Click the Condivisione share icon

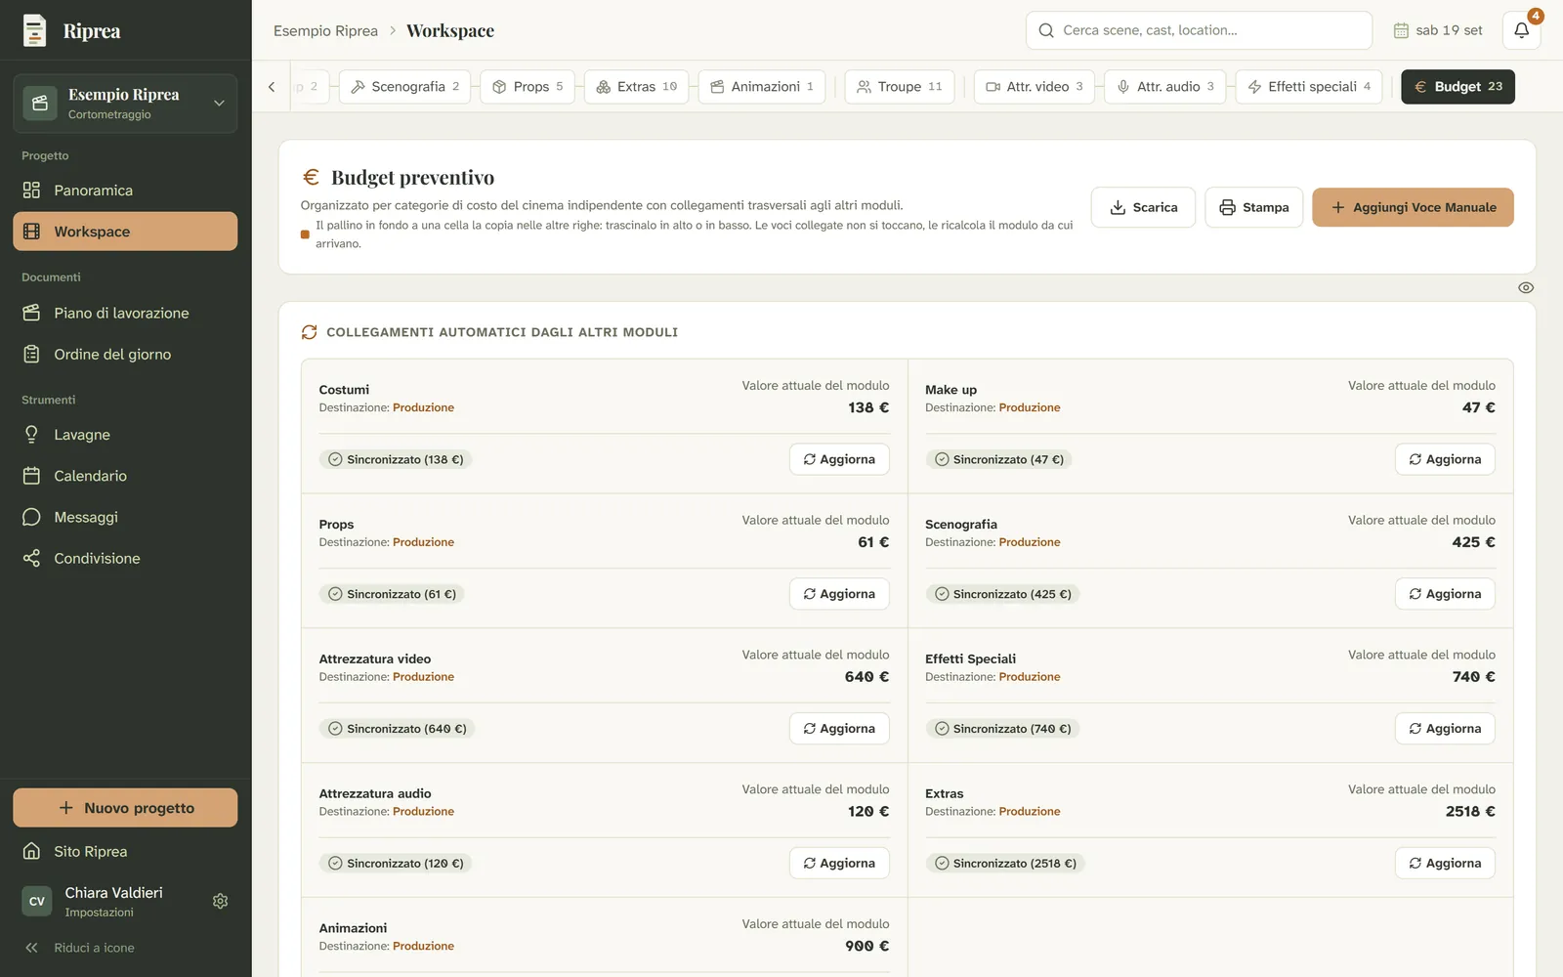(x=31, y=558)
